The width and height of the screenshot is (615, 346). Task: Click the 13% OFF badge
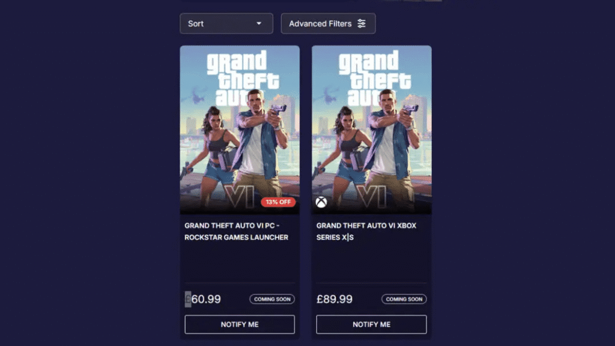point(278,202)
